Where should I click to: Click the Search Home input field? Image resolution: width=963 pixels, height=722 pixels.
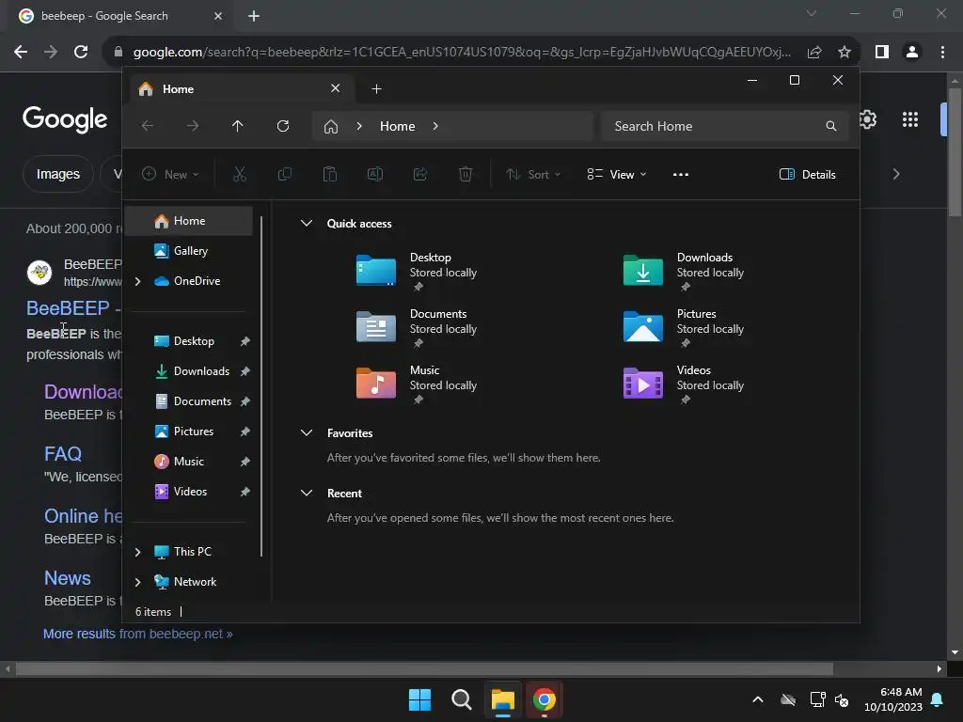coord(725,126)
